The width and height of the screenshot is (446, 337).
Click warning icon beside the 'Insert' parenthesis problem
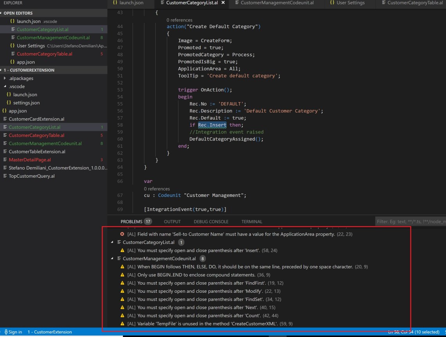coord(122,250)
